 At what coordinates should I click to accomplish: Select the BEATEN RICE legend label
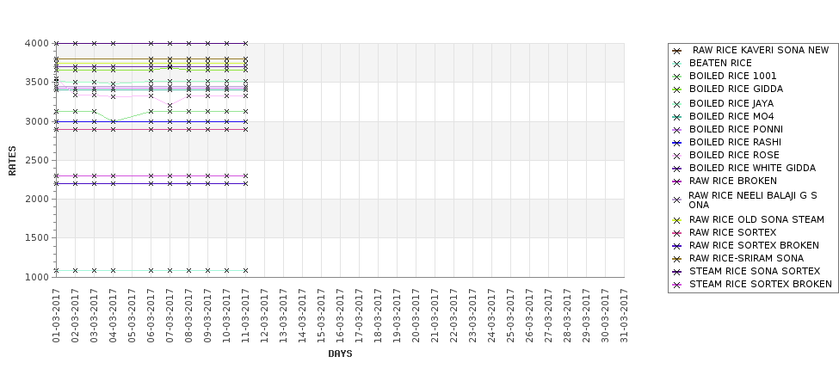pyautogui.click(x=720, y=63)
